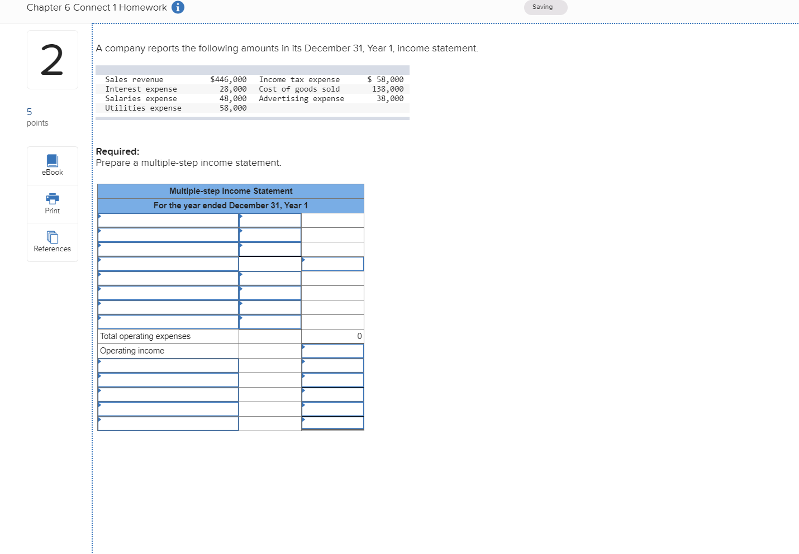Click the Chapter 6 Connect 1 Homework title

tap(91, 7)
